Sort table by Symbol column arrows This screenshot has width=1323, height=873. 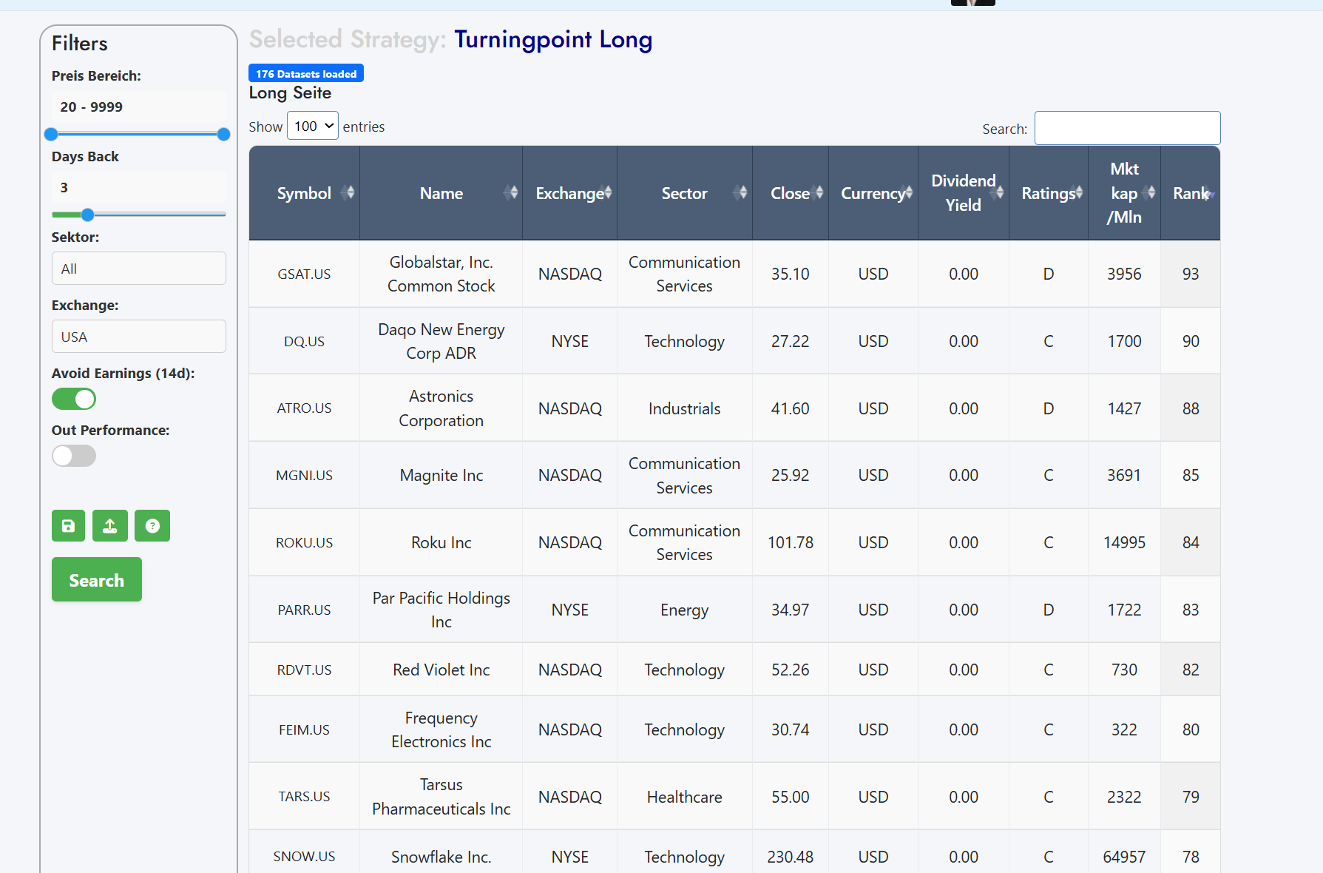click(x=349, y=193)
